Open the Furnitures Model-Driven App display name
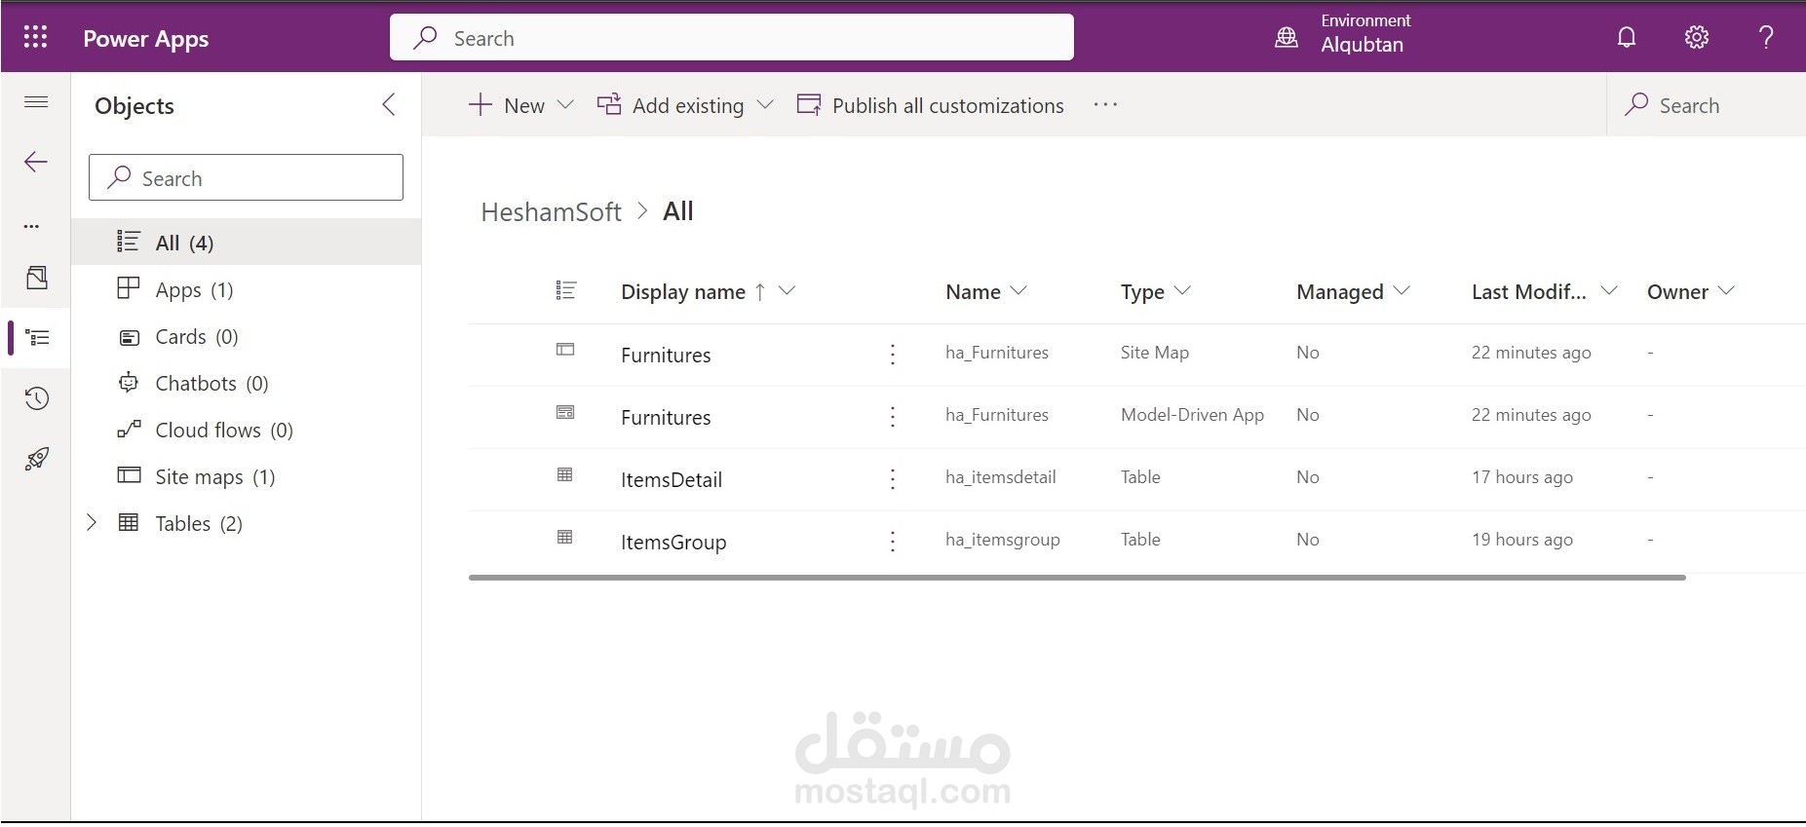 [x=666, y=417]
